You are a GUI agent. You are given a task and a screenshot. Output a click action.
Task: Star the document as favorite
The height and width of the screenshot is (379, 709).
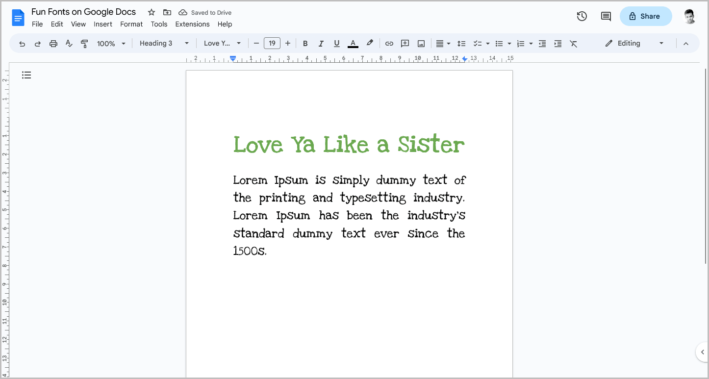[151, 12]
